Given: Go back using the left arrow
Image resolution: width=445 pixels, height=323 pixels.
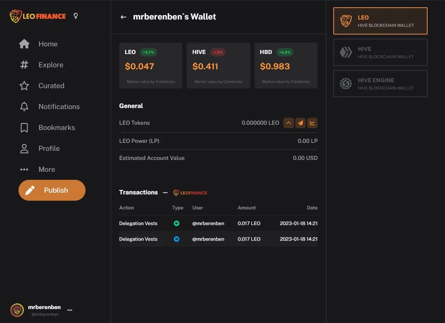Looking at the screenshot, I should [x=123, y=17].
